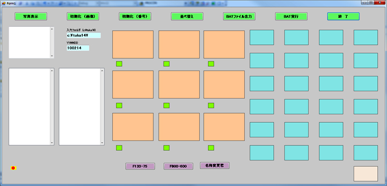The image size is (387, 186).
Task: Select the orange panel in row three, column two
Action: 179,127
